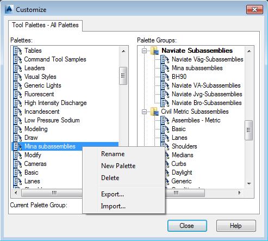
Task: Click the Tables palette icon
Action: click(17, 51)
